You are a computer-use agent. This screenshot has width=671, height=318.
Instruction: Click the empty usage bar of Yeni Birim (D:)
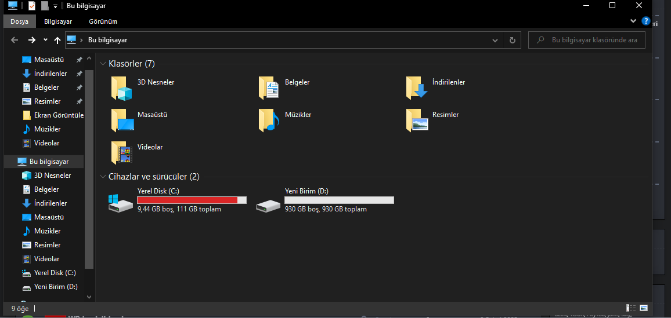pos(340,200)
